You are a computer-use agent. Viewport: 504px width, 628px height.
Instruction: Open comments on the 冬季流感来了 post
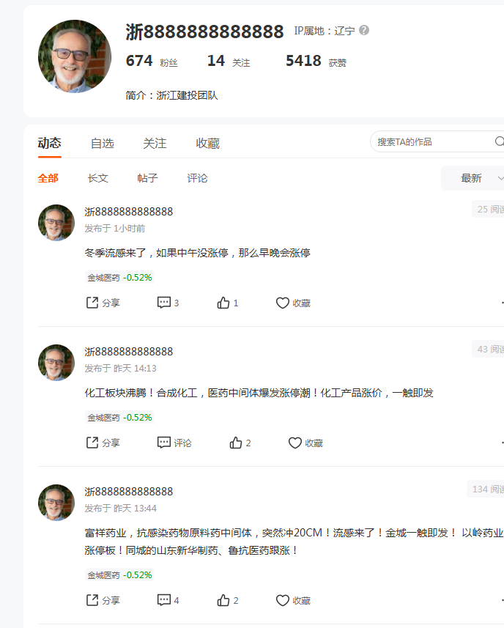(x=168, y=303)
